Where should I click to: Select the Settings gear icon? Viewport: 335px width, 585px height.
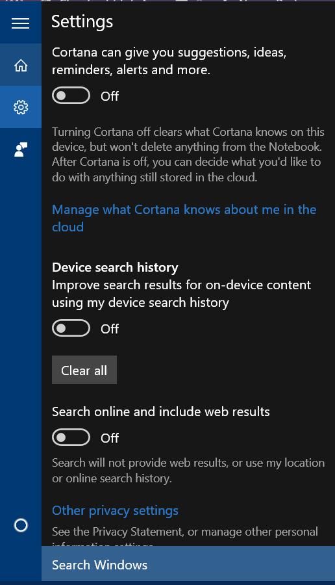point(21,107)
